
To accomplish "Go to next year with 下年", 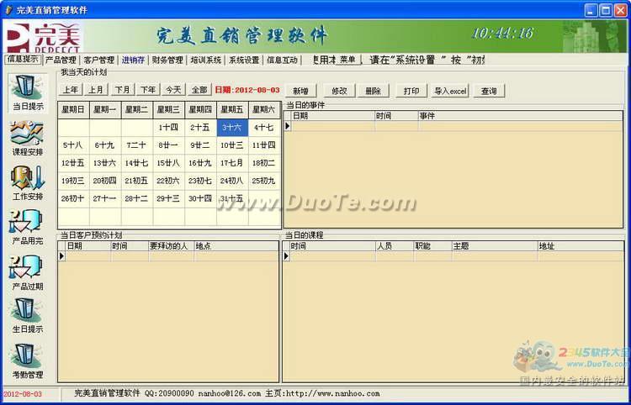I will tap(148, 90).
